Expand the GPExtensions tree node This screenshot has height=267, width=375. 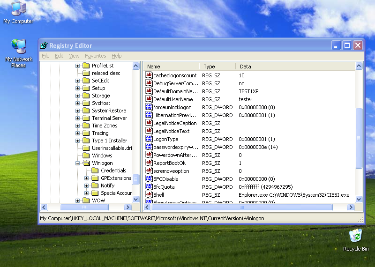[86, 178]
